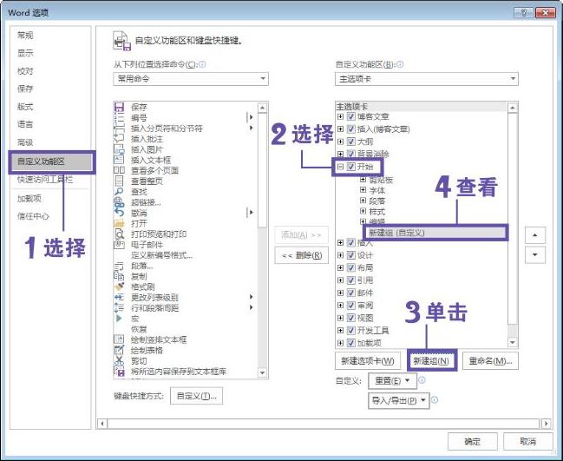Click the 重命名(M)... button
The width and height of the screenshot is (563, 461).
tap(490, 361)
